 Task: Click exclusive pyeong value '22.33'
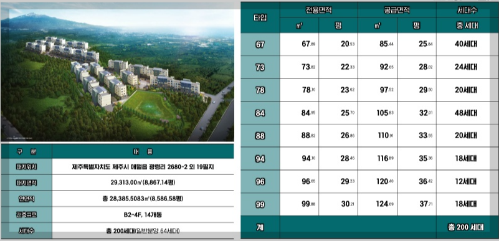pos(348,67)
